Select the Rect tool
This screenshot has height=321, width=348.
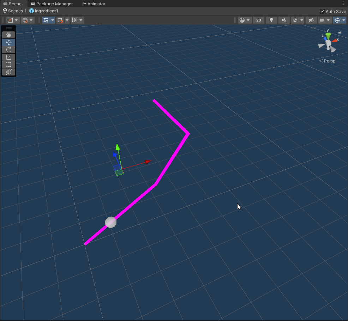point(9,65)
